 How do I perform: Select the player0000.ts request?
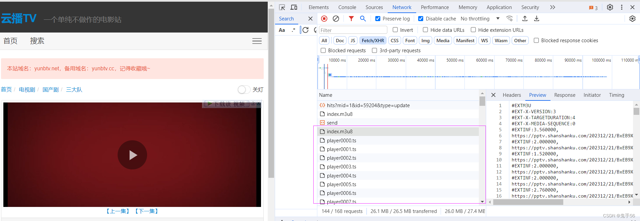398,140
